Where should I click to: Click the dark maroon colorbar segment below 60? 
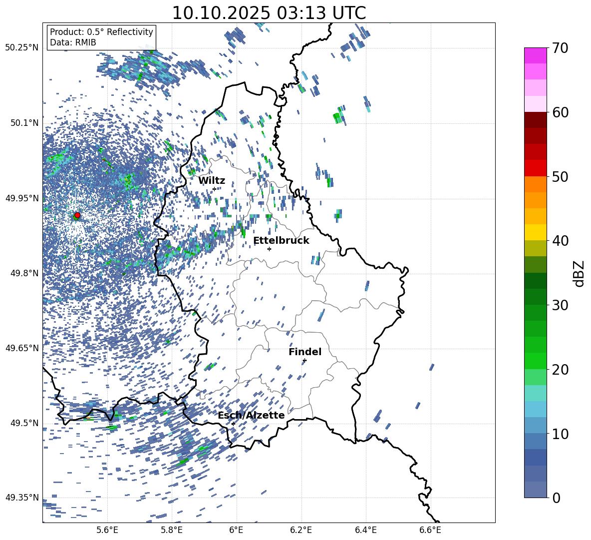(x=536, y=120)
